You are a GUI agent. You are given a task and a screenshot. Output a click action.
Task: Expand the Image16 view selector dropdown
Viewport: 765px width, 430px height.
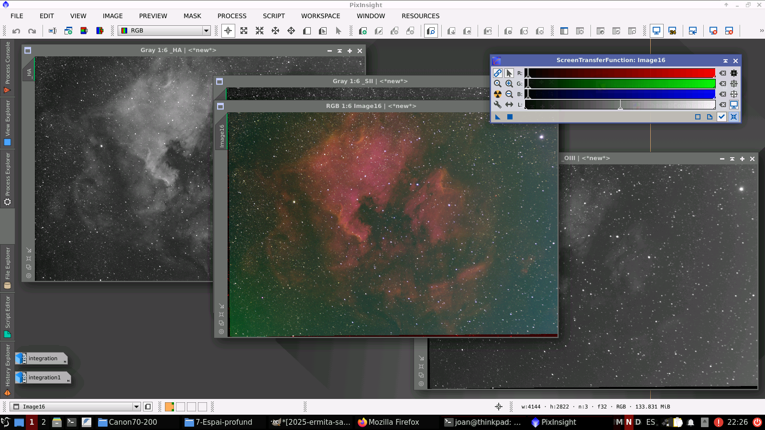click(x=136, y=407)
